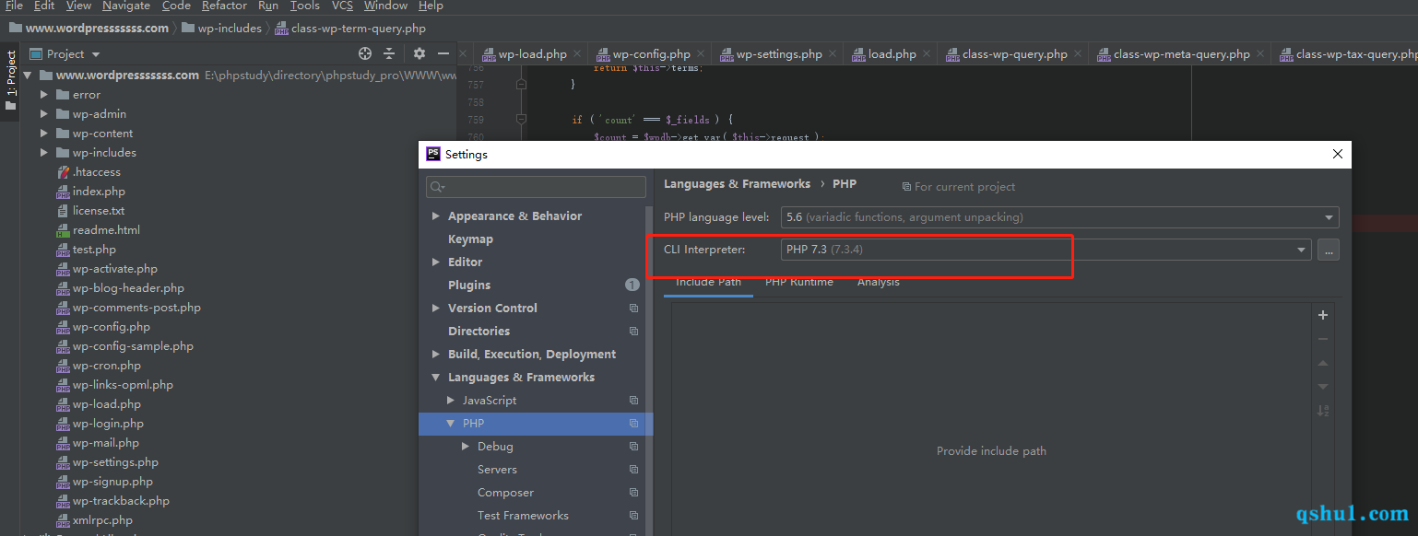Screen dimensions: 1418x536
Task: Click the .htaccess file icon in the project tree
Action: [x=63, y=172]
